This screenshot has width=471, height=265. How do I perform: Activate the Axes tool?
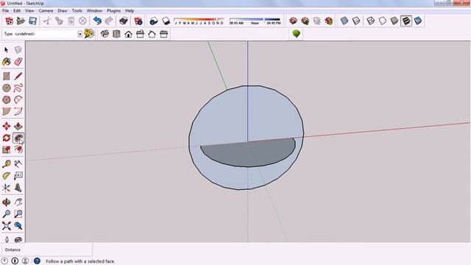(7, 188)
